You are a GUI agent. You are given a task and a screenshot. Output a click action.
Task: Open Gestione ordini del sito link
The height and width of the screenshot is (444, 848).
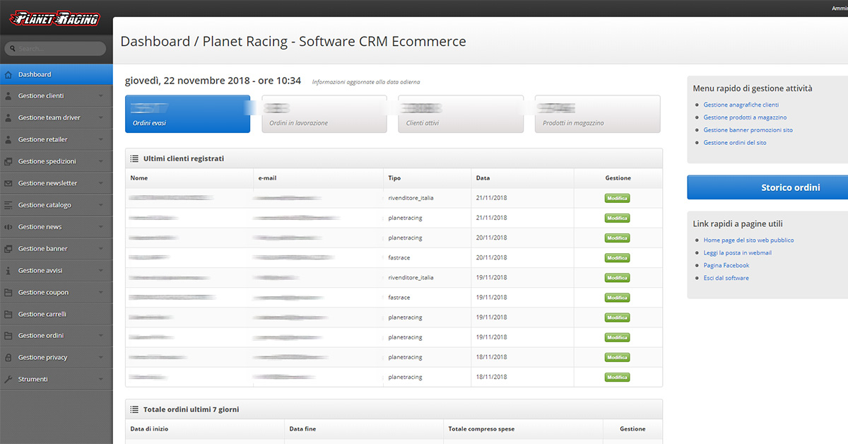point(735,143)
